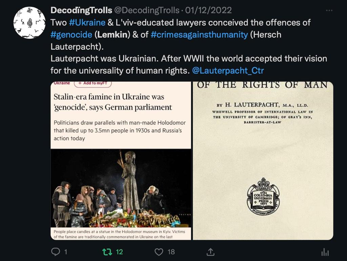View tweet analytics bar chart icon

click(x=325, y=252)
